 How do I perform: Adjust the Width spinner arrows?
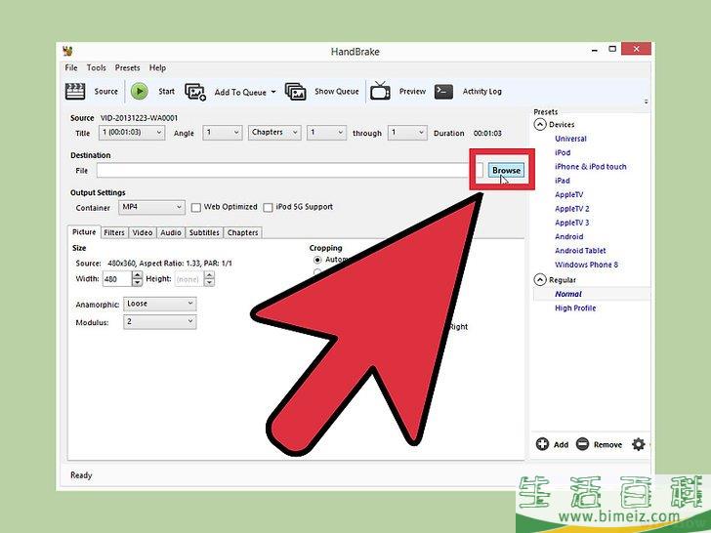coord(137,279)
